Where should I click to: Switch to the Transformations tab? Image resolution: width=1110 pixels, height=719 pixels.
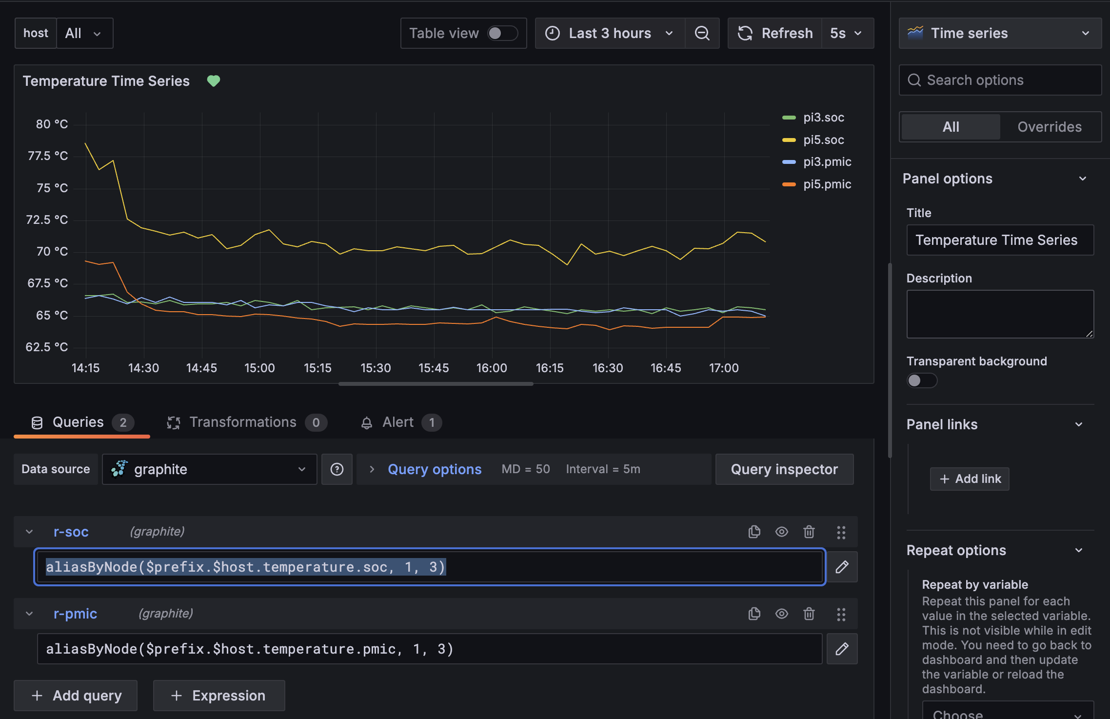point(242,422)
